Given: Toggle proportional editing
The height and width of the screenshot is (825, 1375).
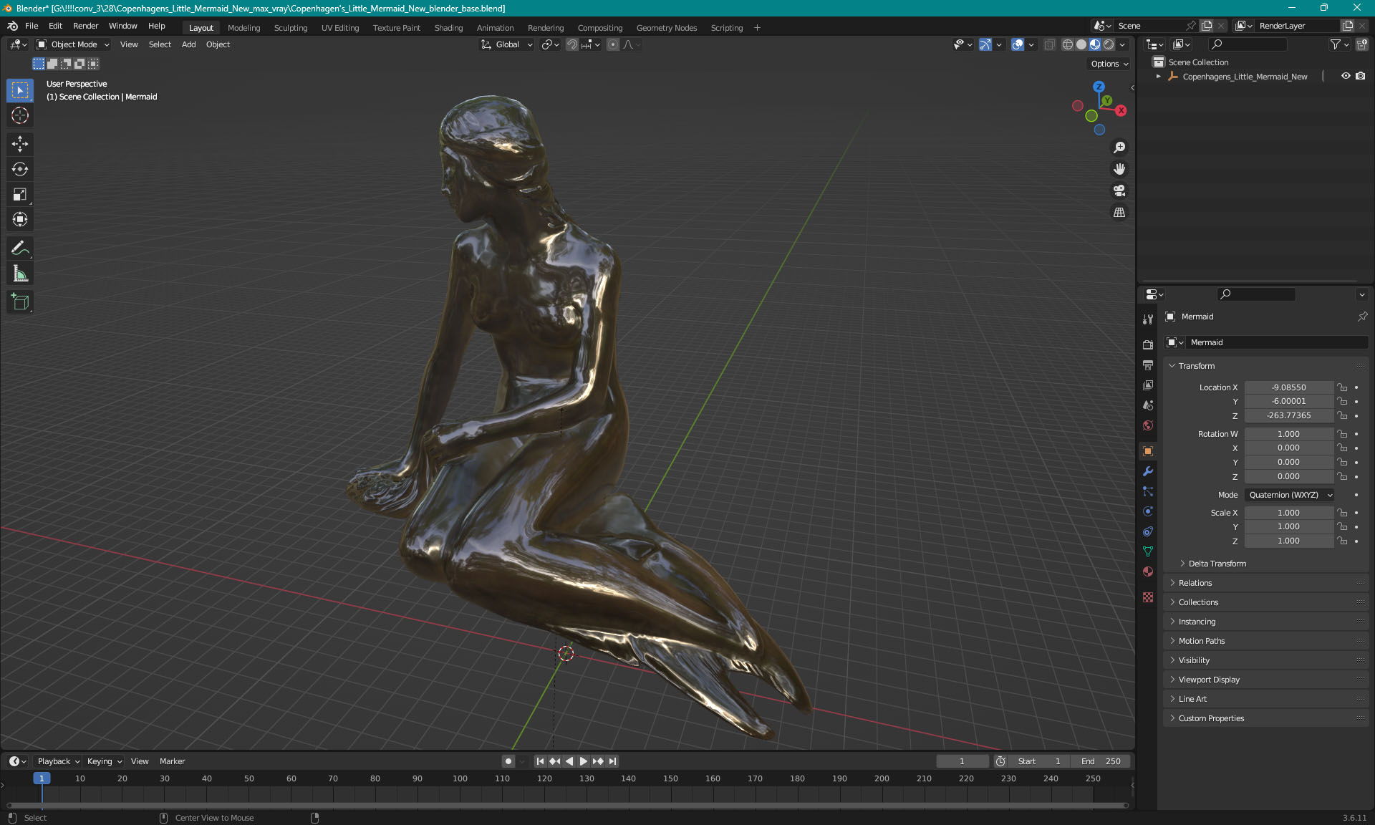Looking at the screenshot, I should pyautogui.click(x=612, y=44).
